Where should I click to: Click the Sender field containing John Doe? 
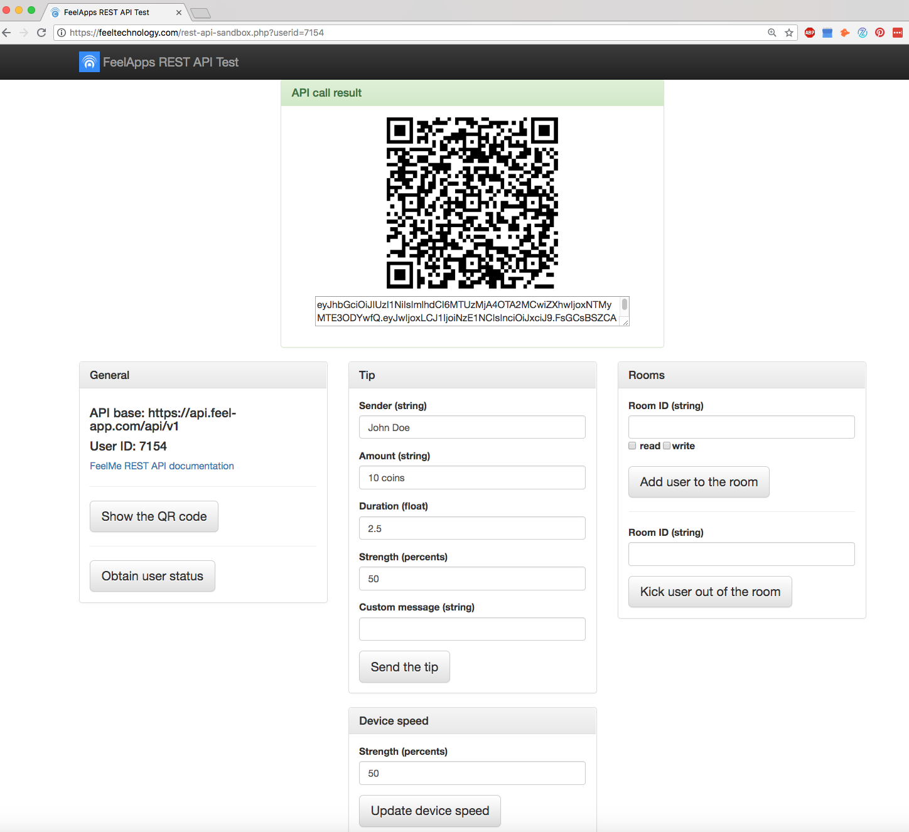(x=472, y=427)
